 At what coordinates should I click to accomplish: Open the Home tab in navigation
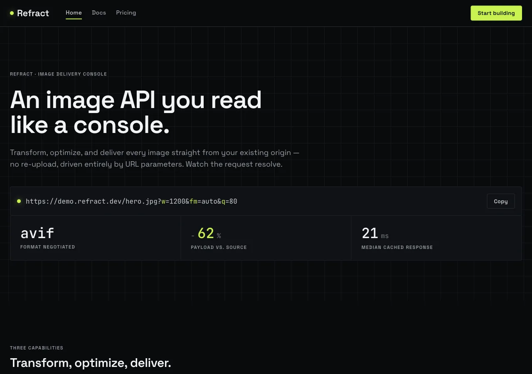click(x=74, y=13)
